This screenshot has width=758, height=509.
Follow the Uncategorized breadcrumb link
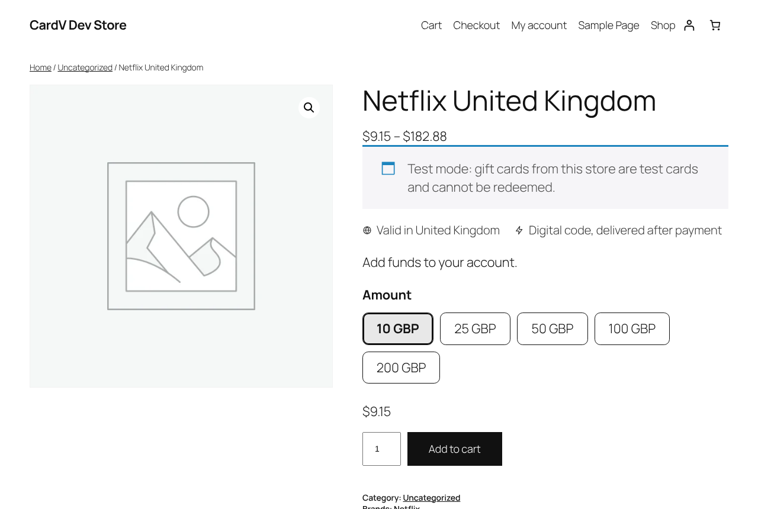pyautogui.click(x=85, y=67)
